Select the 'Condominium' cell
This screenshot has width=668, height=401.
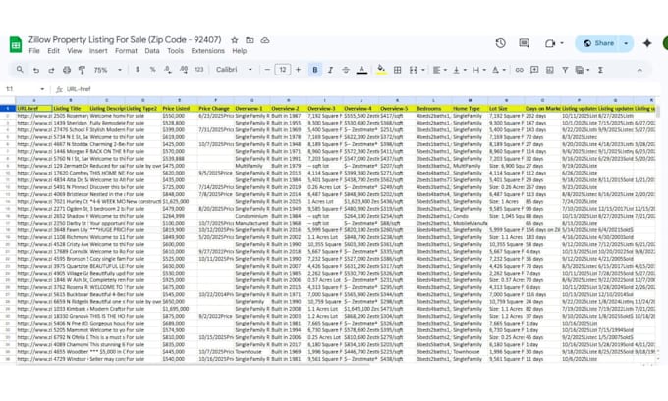click(x=251, y=216)
